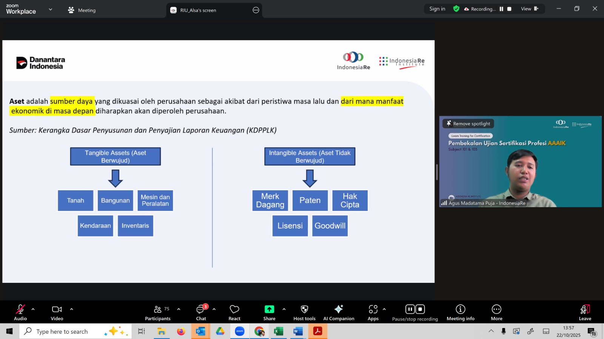Open Meeting info
The width and height of the screenshot is (604, 339).
[460, 313]
